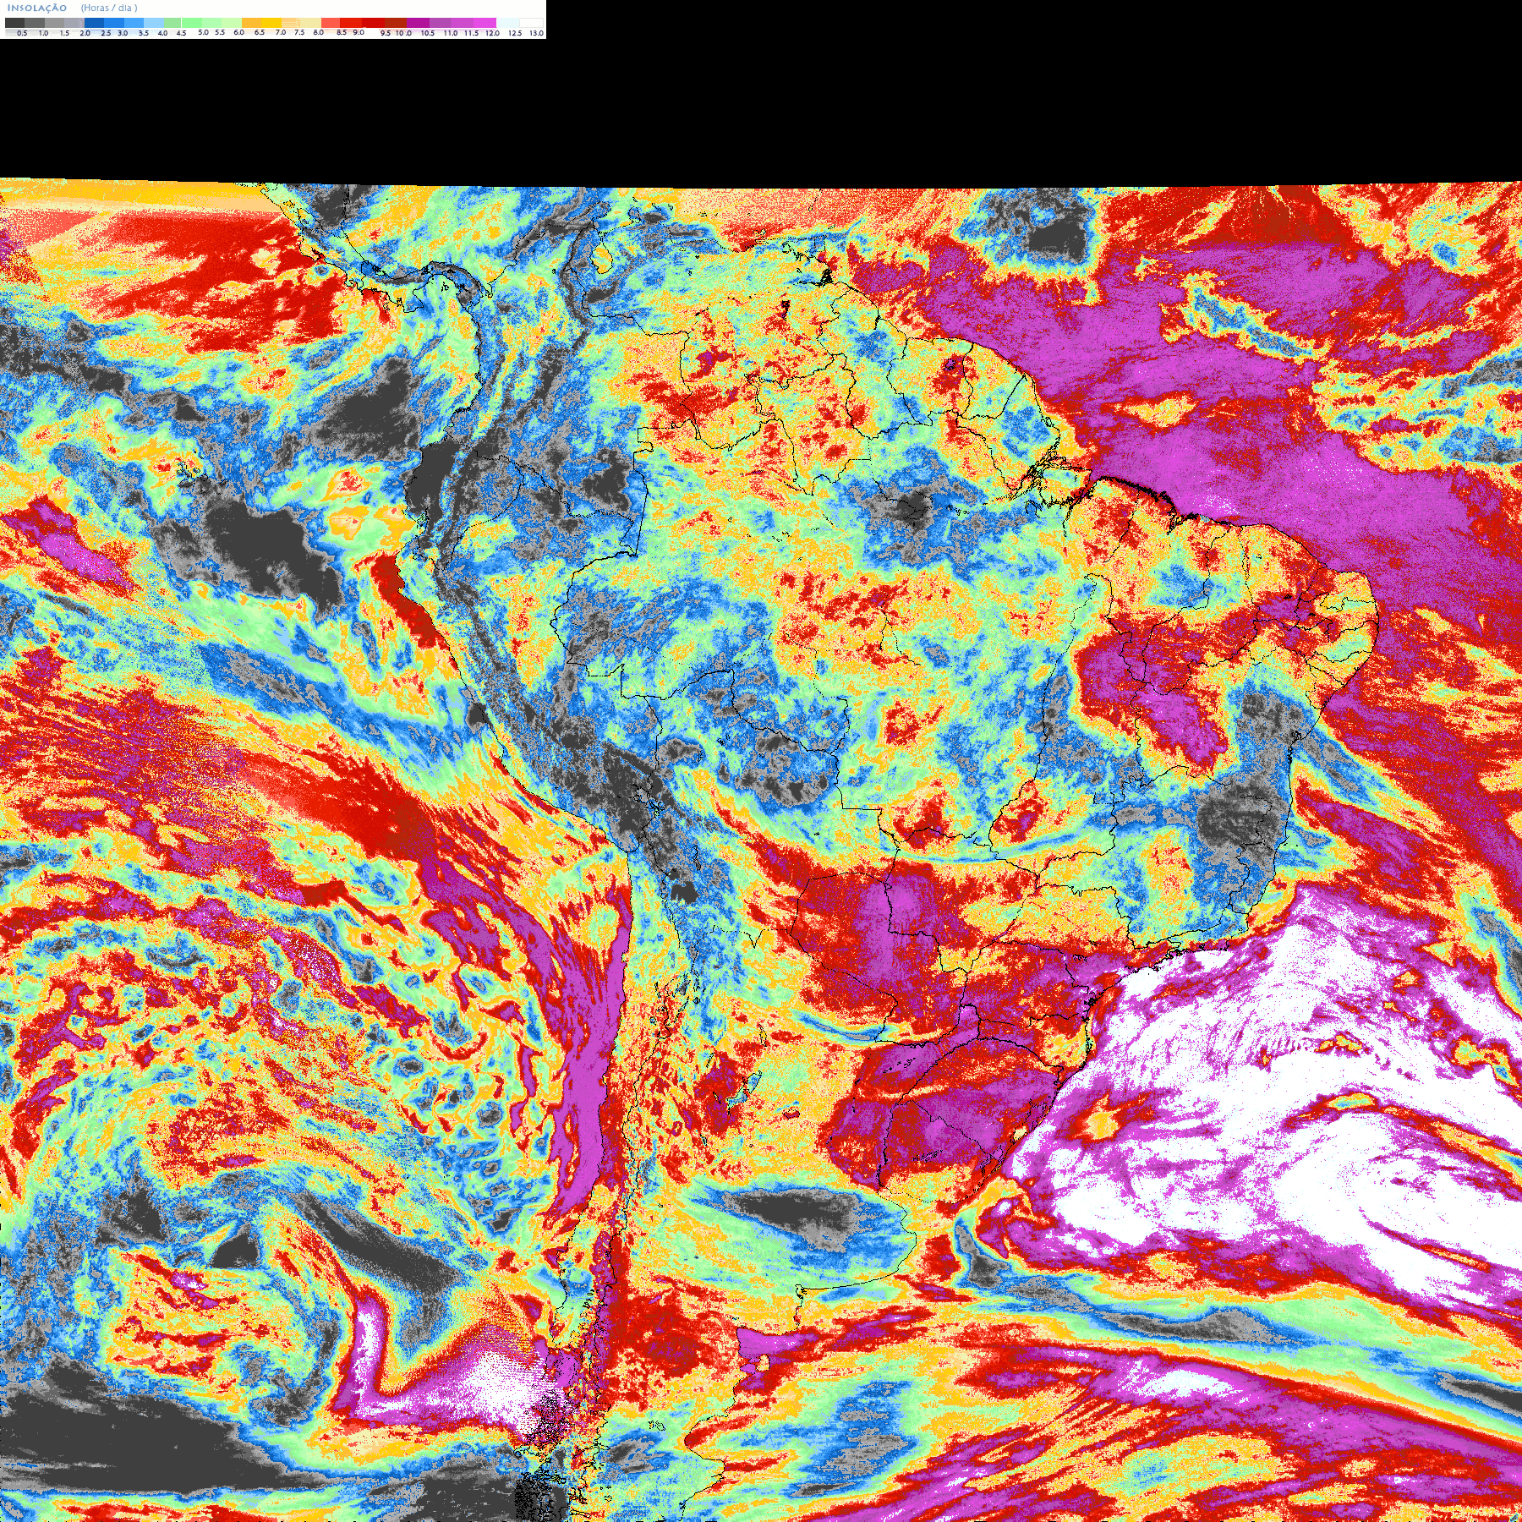Click the 2.5 legend value
Viewport: 1522px width, 1522px height.
[106, 33]
